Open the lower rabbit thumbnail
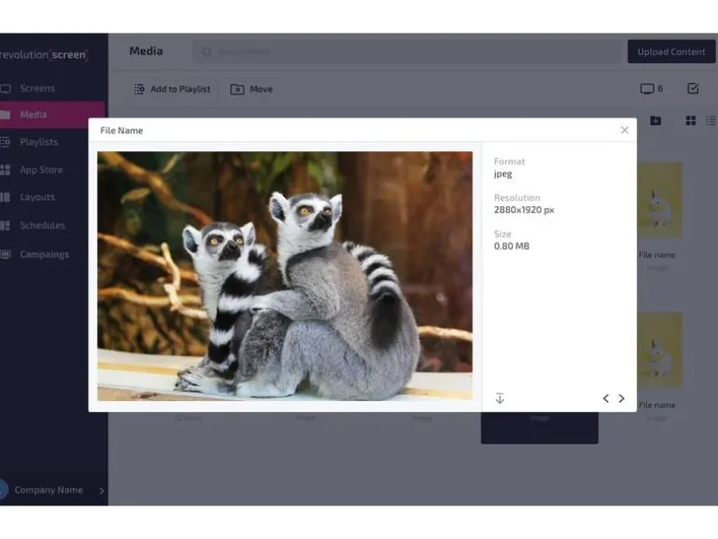Image resolution: width=718 pixels, height=539 pixels. tap(659, 351)
